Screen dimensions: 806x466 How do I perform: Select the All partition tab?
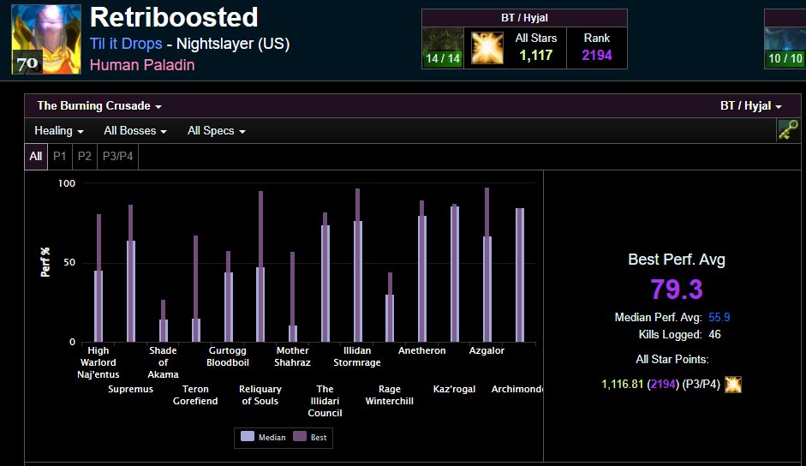35,157
